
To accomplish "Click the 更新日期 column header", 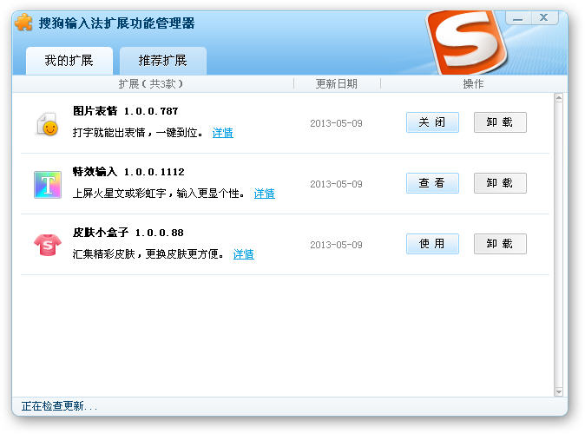I will tap(336, 84).
